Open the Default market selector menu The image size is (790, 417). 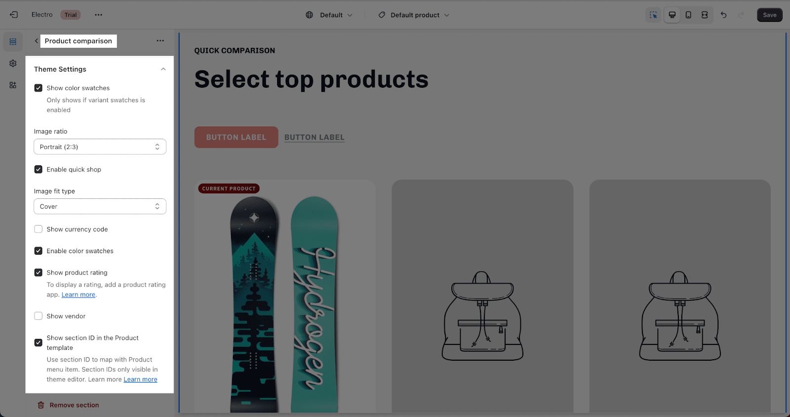pos(329,15)
